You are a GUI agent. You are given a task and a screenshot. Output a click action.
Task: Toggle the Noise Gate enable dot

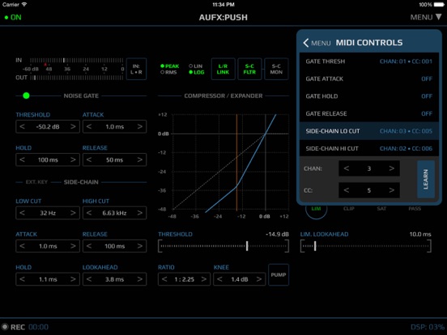click(x=26, y=95)
